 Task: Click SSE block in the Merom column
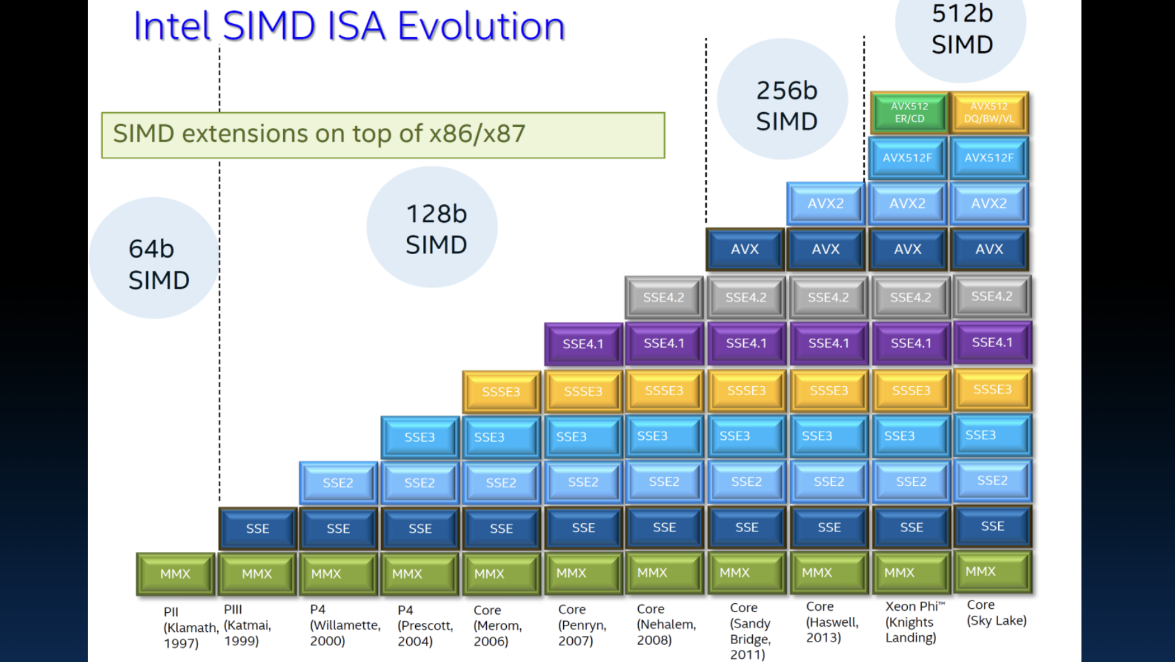[x=501, y=529]
